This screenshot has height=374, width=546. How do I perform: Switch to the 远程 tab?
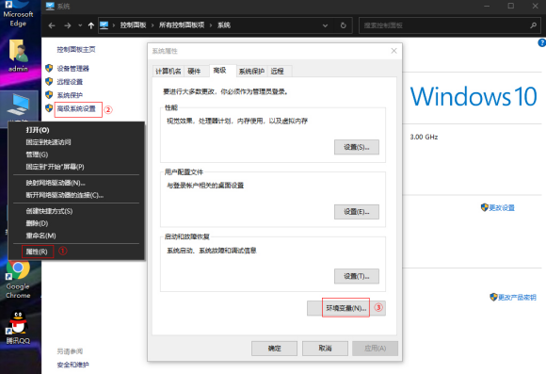click(x=280, y=72)
